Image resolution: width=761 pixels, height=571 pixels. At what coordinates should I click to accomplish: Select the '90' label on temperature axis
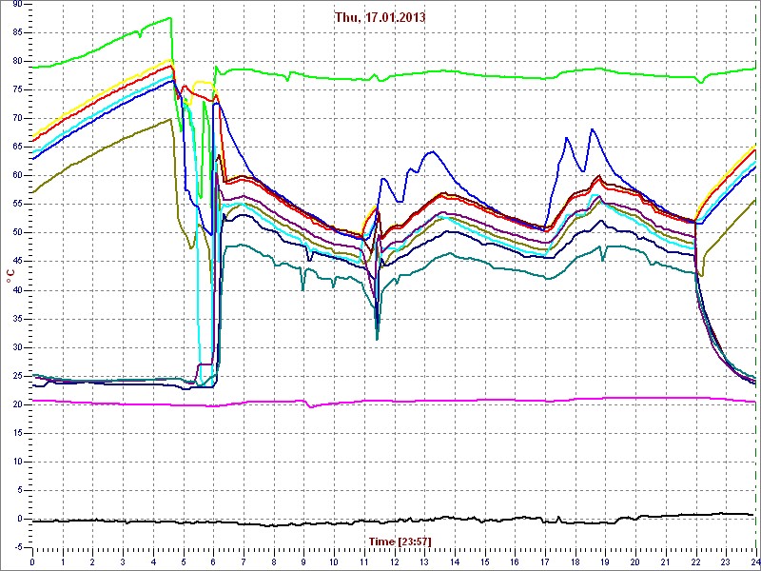point(16,4)
